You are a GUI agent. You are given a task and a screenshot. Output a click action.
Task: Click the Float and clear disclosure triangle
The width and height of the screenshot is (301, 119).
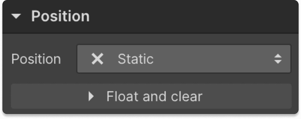click(91, 97)
